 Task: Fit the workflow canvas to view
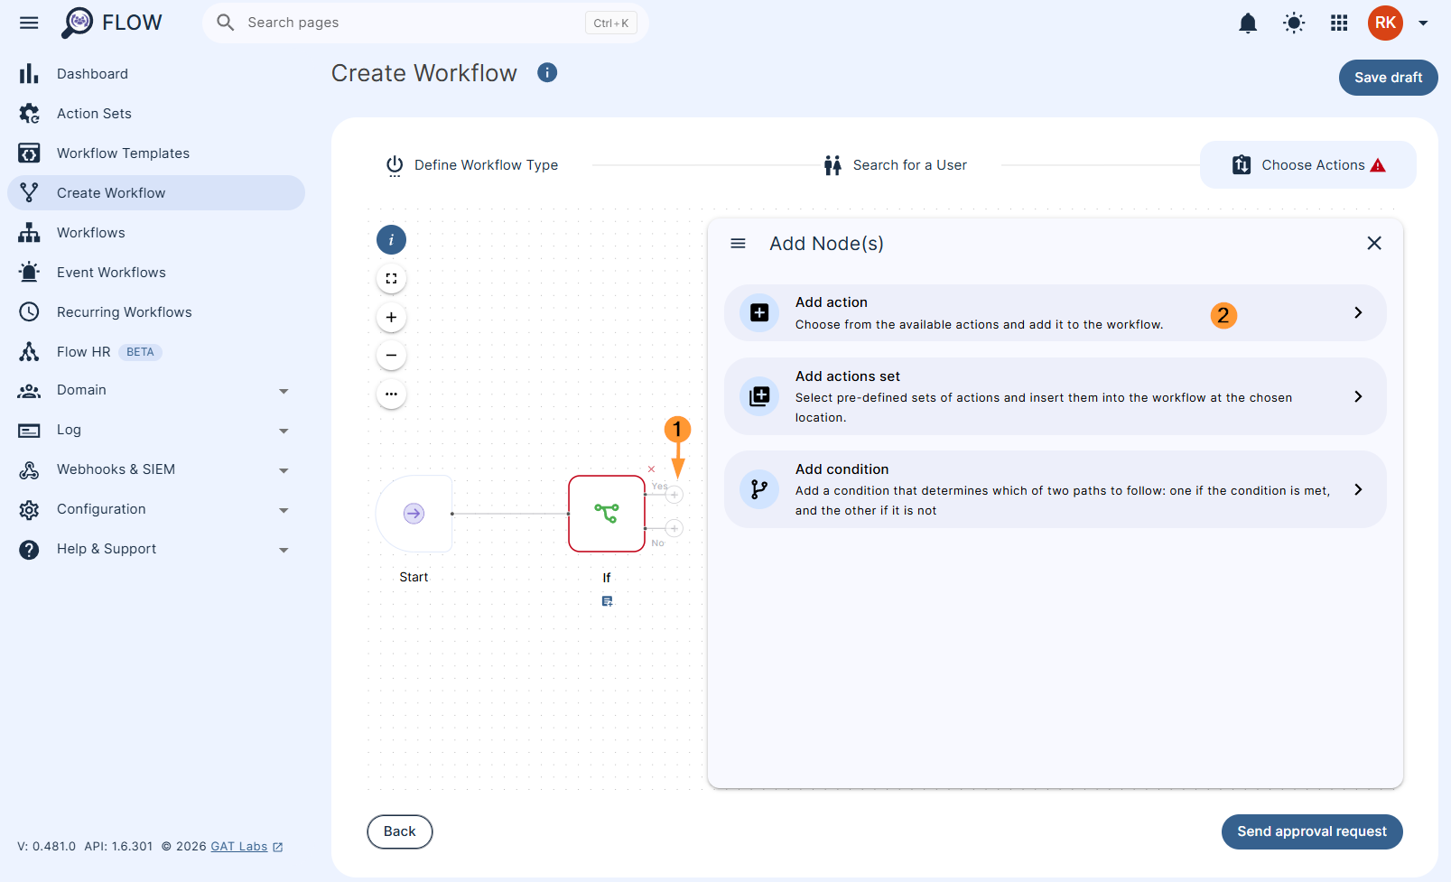point(391,279)
